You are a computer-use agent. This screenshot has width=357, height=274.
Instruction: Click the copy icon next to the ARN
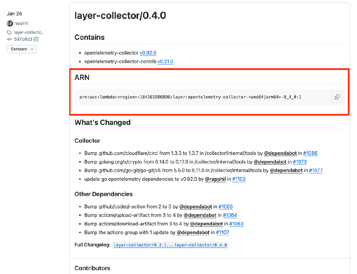coord(337,97)
